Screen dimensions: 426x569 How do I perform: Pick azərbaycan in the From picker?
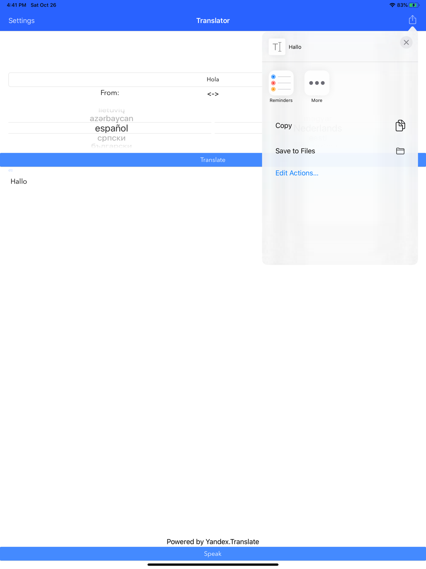(x=112, y=118)
